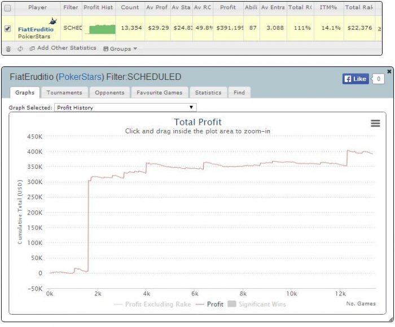
Task: Toggle the Profit Excluding Rake legend series
Action: point(153,304)
